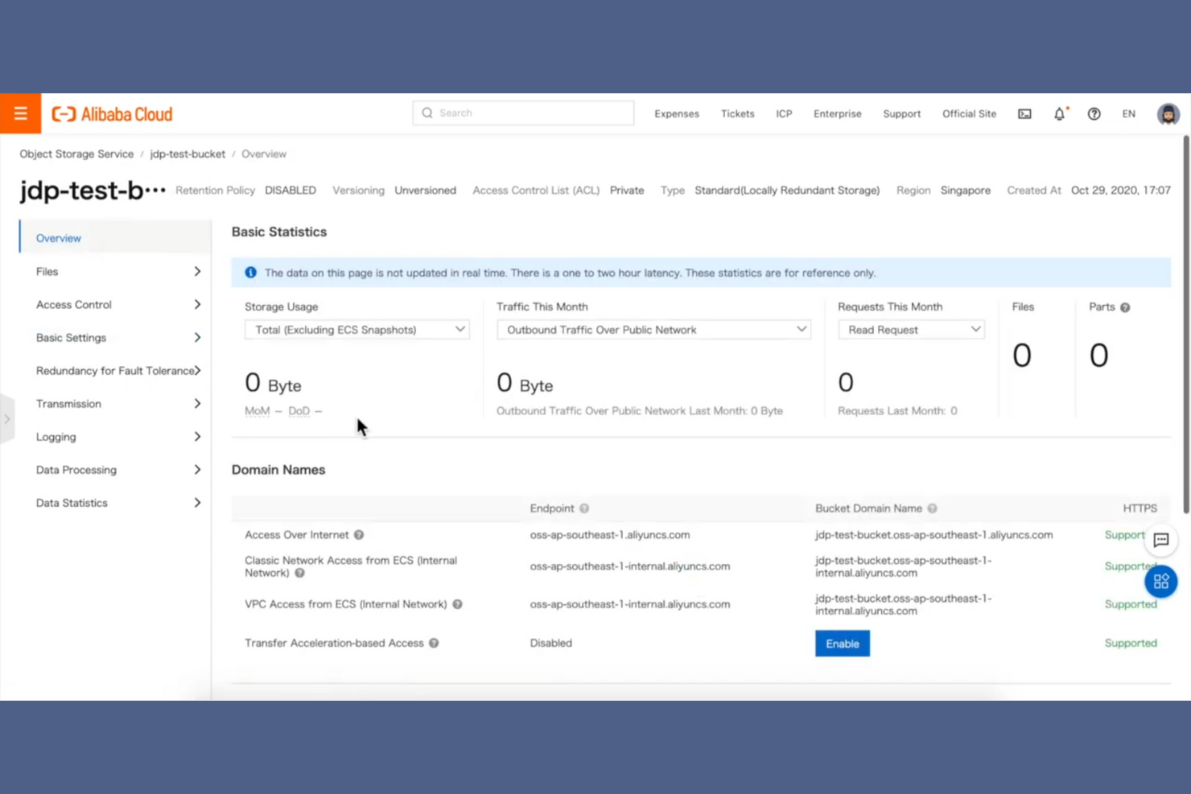Open the Traffic This Month dropdown
Screen dimensions: 1191x794
coord(653,330)
